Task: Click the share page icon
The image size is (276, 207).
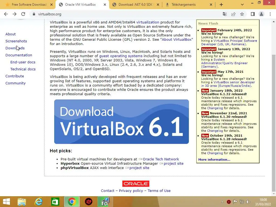Action: [x=233, y=14]
